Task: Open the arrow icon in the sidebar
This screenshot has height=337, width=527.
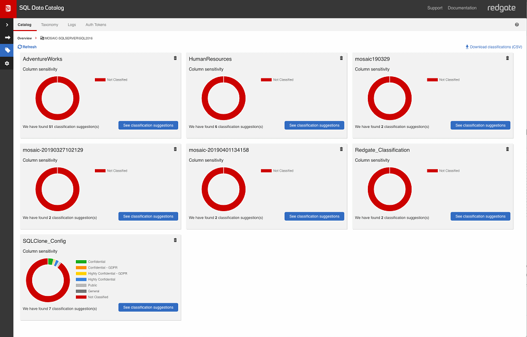Action: [7, 37]
